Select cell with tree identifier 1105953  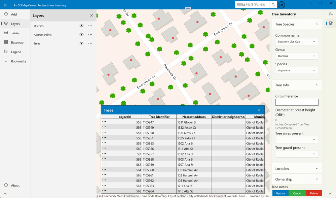[x=159, y=143]
